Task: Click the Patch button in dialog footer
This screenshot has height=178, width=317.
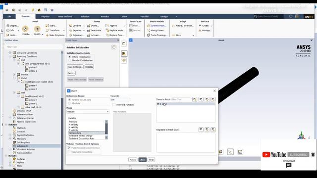Action: [133, 160]
